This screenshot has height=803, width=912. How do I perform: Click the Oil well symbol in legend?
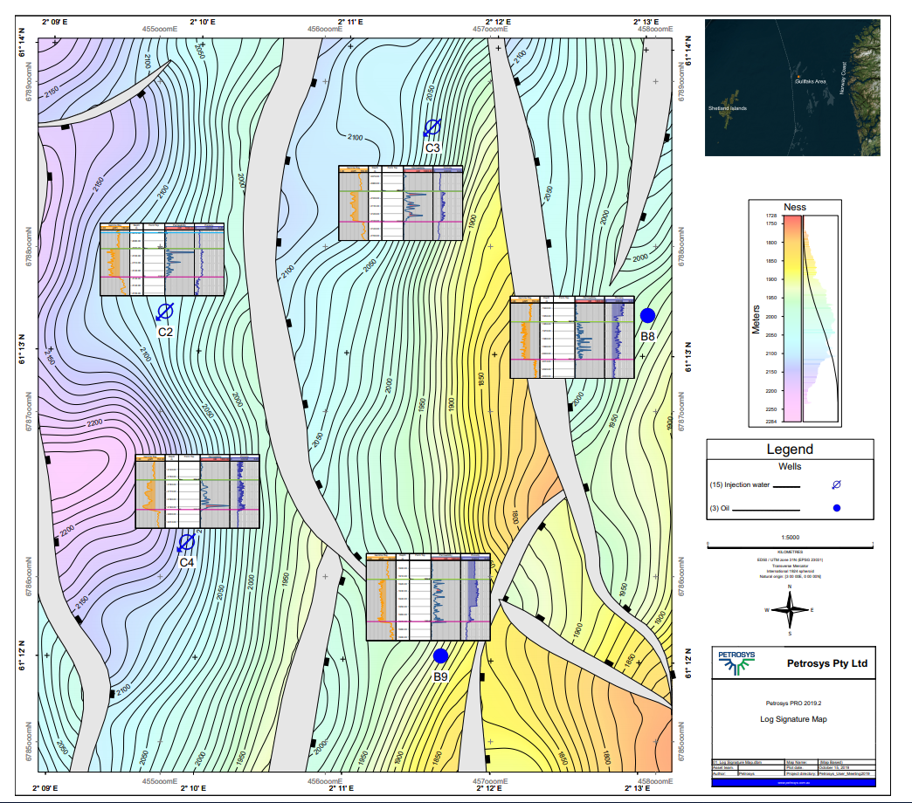pyautogui.click(x=836, y=508)
